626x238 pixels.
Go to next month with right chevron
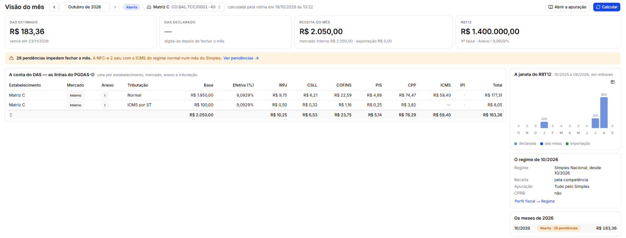(115, 7)
